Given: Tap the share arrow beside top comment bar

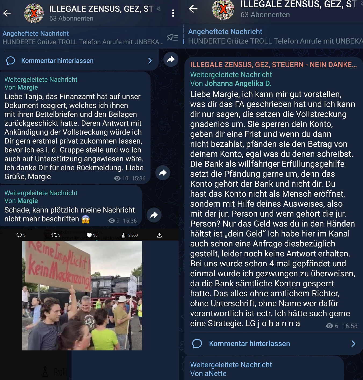Looking at the screenshot, I should (x=171, y=59).
